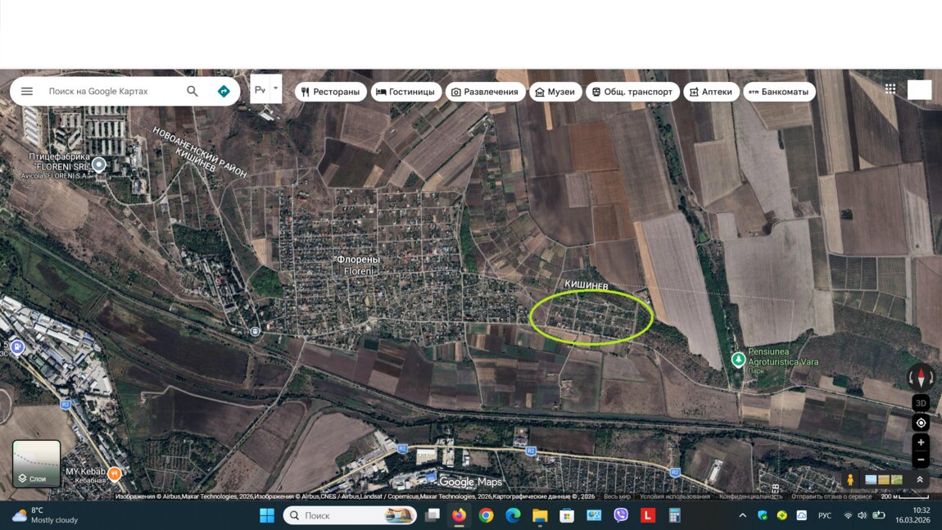Show hidden system tray icons
Viewport: 942px width, 530px height.
click(742, 515)
